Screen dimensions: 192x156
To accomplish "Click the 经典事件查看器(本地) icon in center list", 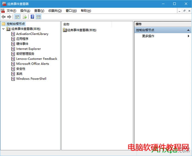I will (x=65, y=30).
